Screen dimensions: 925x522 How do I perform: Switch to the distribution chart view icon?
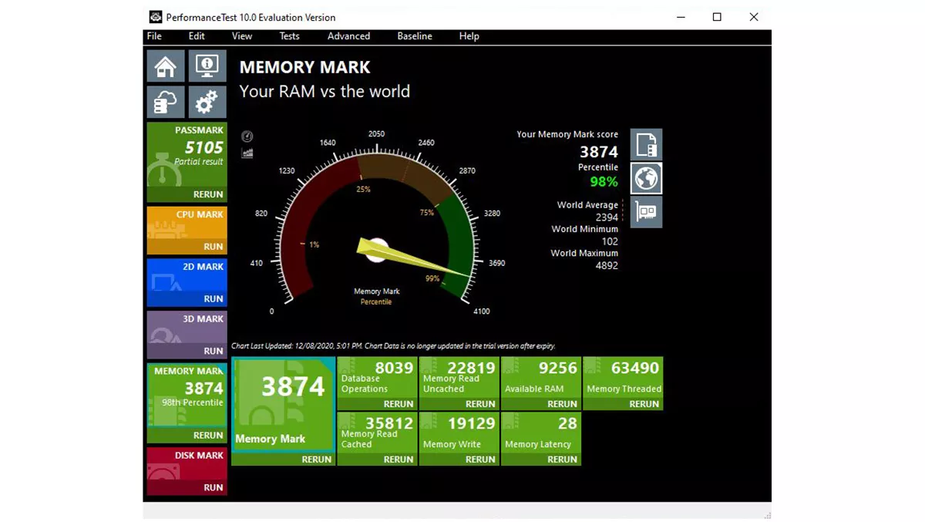click(247, 153)
